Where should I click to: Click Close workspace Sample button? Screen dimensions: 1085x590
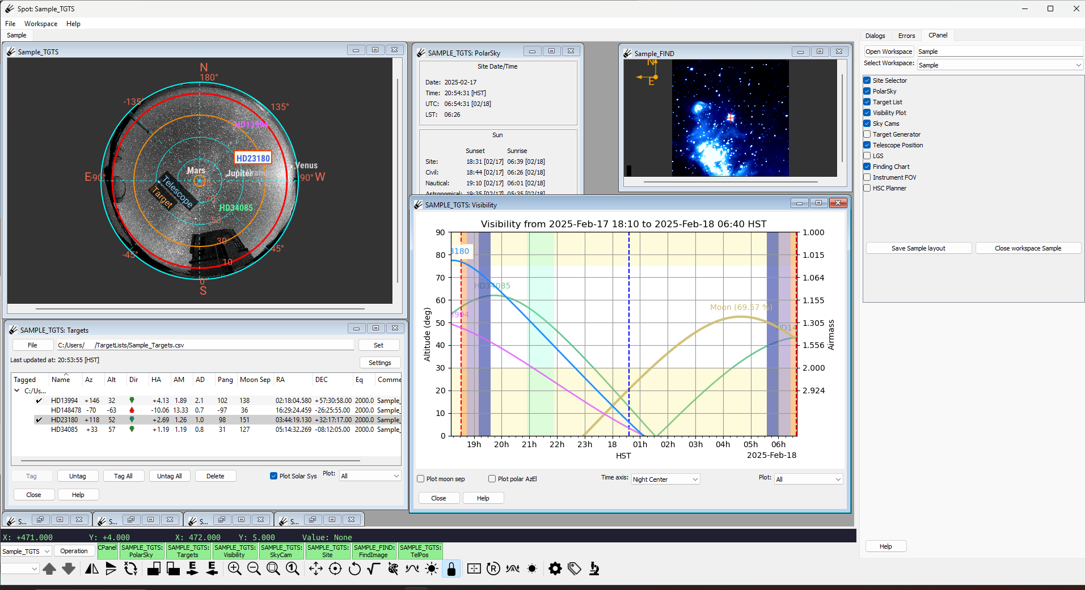1028,248
